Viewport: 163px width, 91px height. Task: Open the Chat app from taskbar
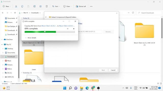tap(76, 88)
